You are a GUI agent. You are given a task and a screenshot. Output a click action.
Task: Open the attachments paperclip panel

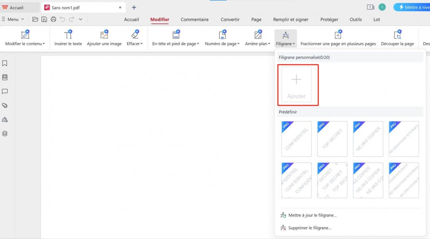[5, 105]
